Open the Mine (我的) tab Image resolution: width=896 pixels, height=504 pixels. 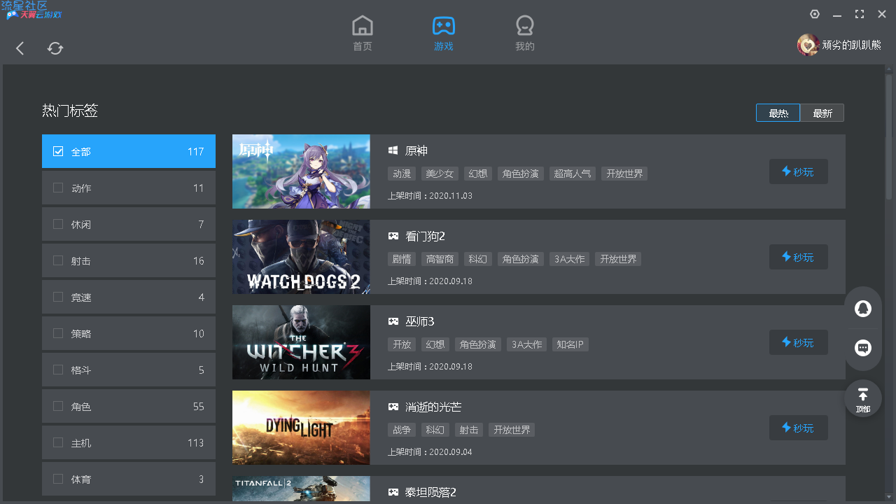coord(525,33)
